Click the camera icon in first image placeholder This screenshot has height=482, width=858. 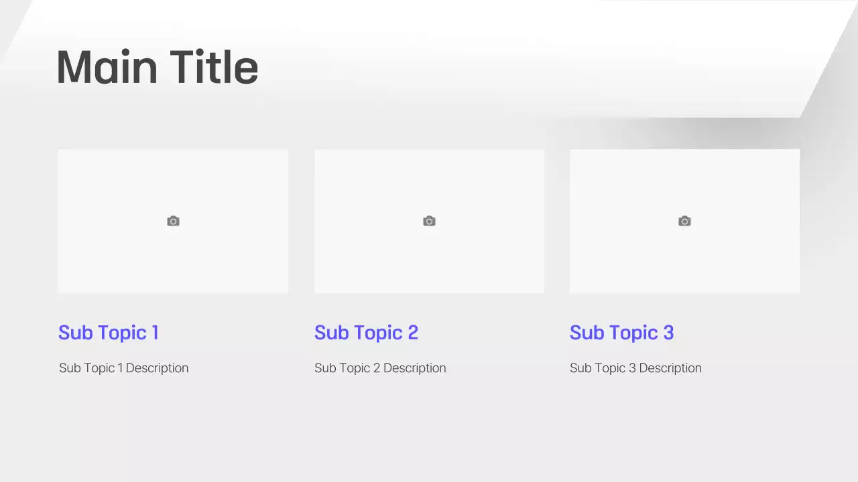click(173, 221)
